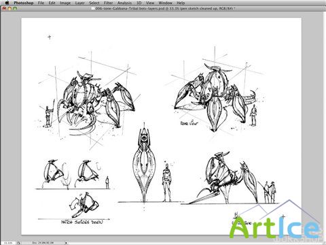Open the View menu

click(150, 3)
